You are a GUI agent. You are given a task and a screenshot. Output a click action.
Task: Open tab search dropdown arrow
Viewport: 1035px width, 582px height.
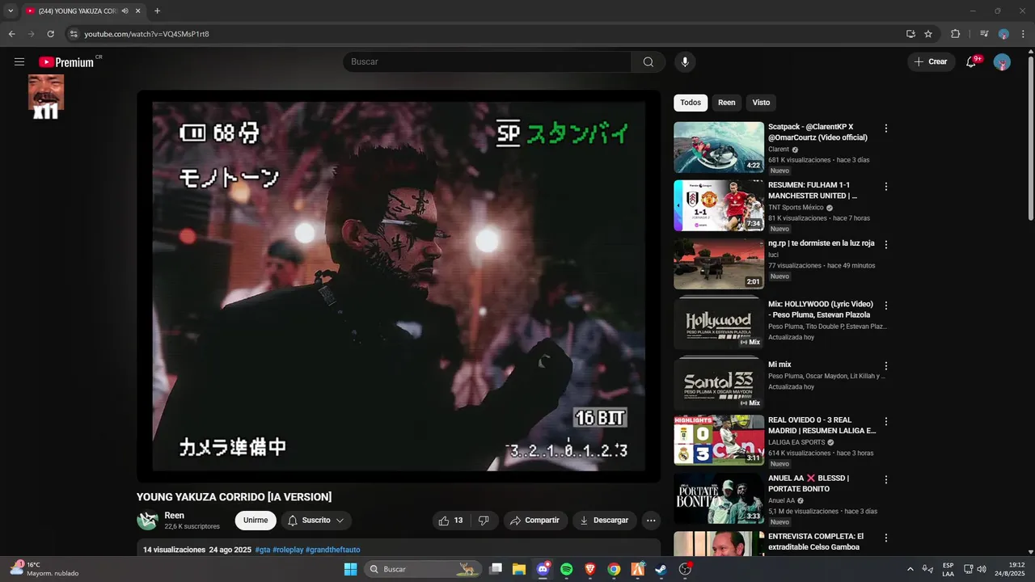tap(11, 11)
